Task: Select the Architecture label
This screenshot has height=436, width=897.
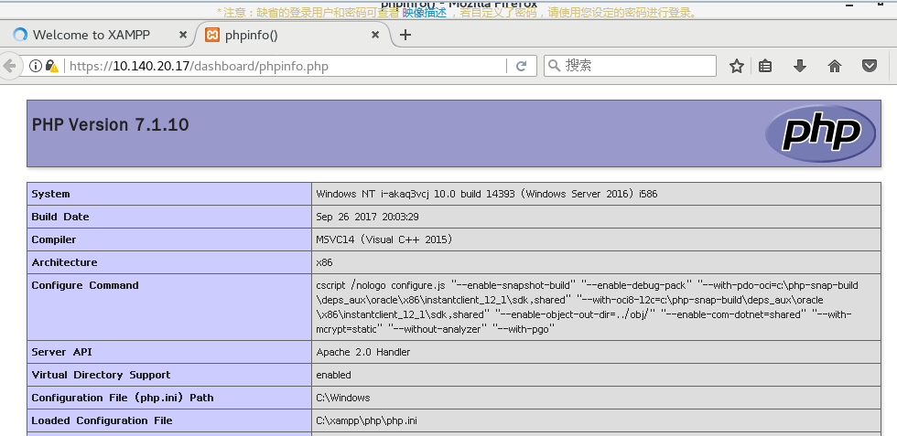Action: tap(65, 262)
